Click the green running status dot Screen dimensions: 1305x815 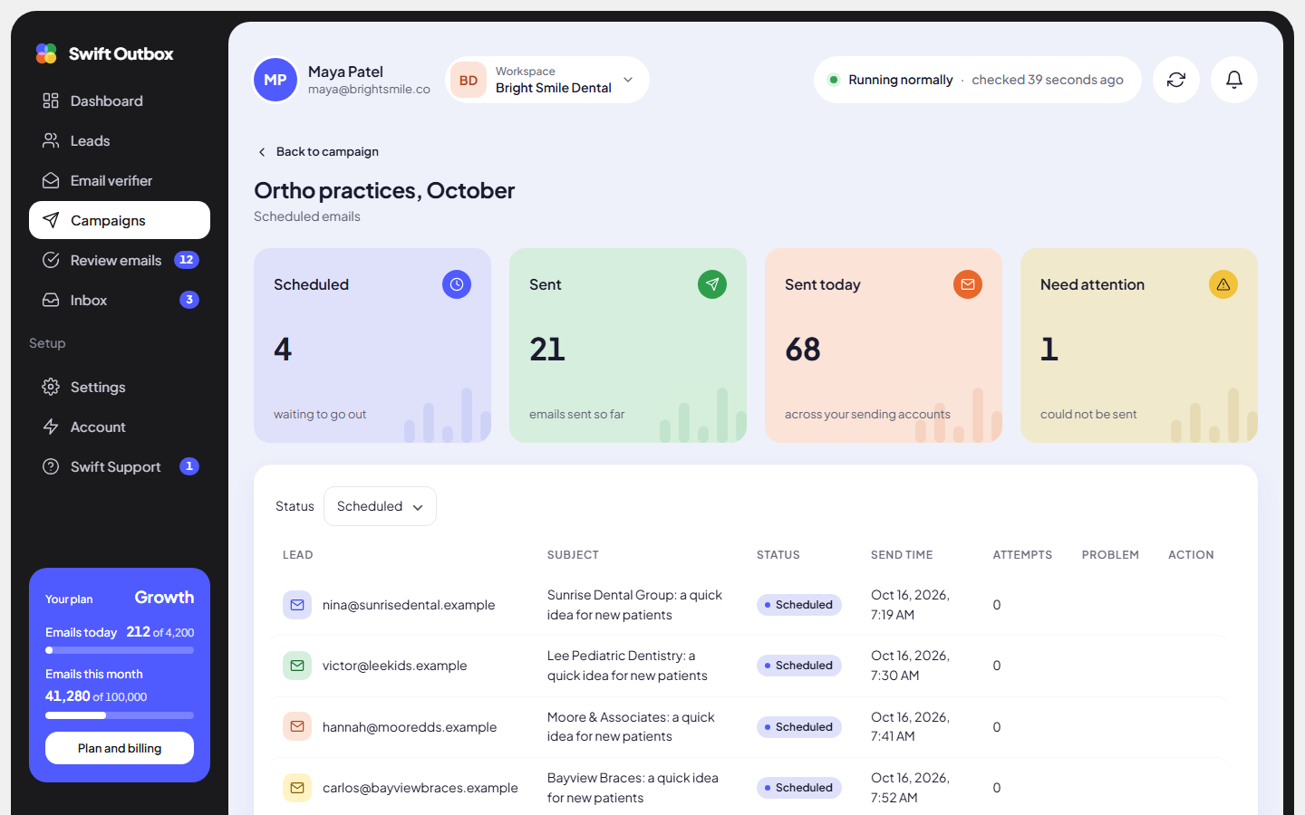833,80
